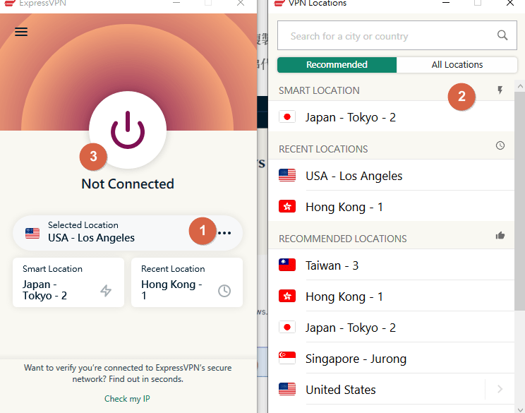This screenshot has height=413, width=525.
Task: Close the VPN Locations window
Action: 510,3
